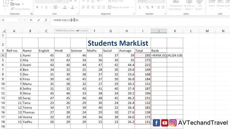Click the Copy button in Clipboard group
Screen dimensions: 230x129
coord(15,4)
